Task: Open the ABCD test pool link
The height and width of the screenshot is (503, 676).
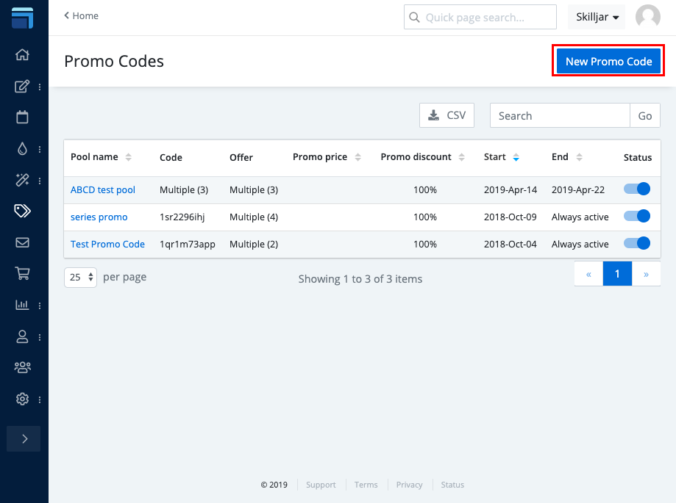Action: (103, 189)
